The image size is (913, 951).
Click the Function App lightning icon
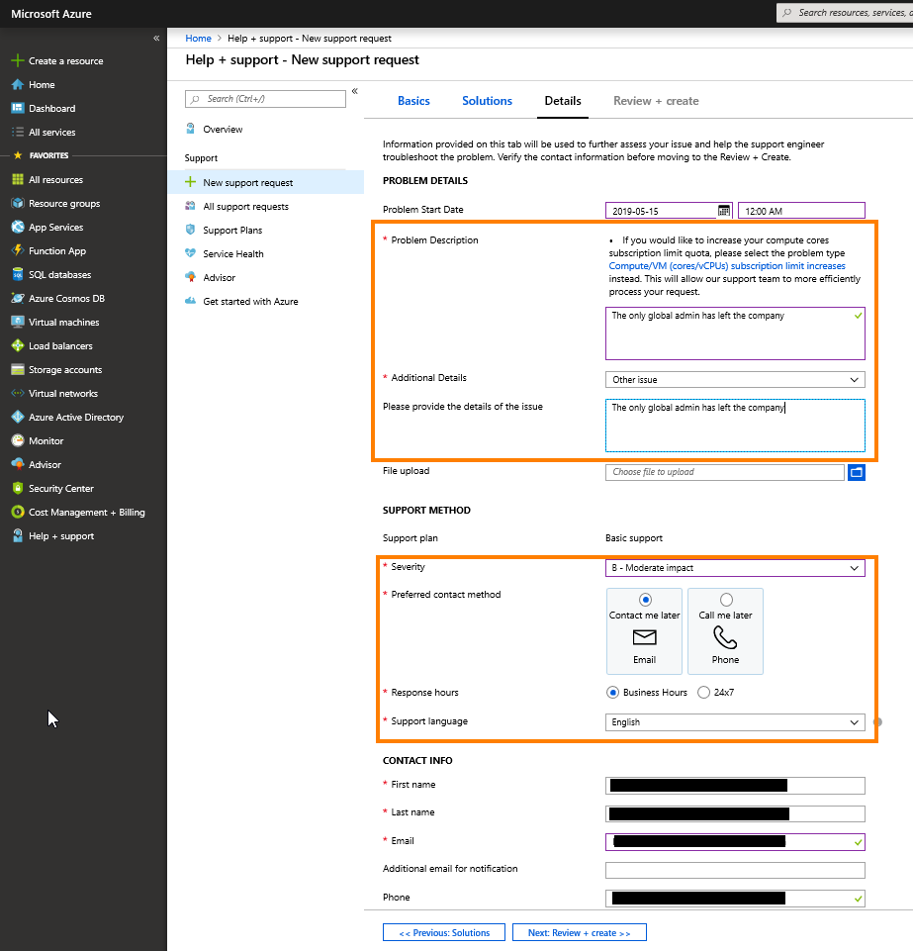(18, 250)
